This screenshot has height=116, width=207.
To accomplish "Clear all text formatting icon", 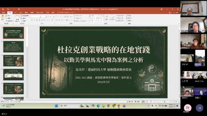I will pos(54,16).
